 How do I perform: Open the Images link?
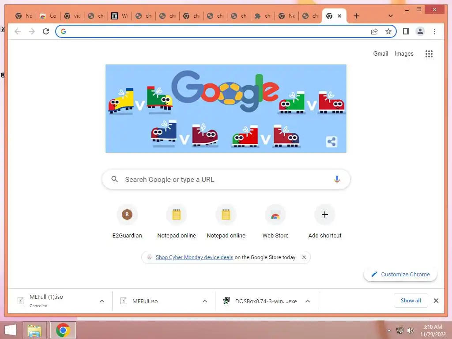click(404, 53)
